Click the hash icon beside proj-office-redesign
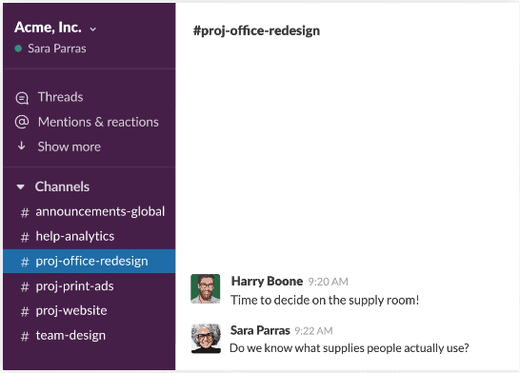Screen dimensions: 520x373 coord(25,262)
